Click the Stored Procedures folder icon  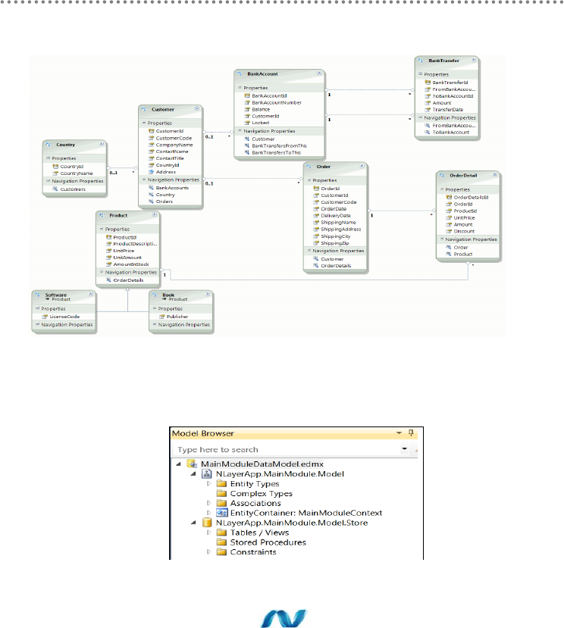pos(221,542)
